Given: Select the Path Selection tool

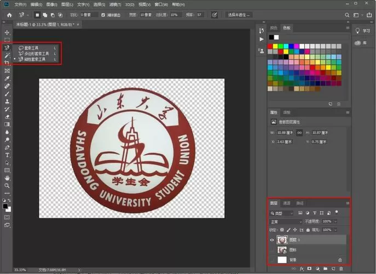Looking at the screenshot, I should (x=7, y=163).
